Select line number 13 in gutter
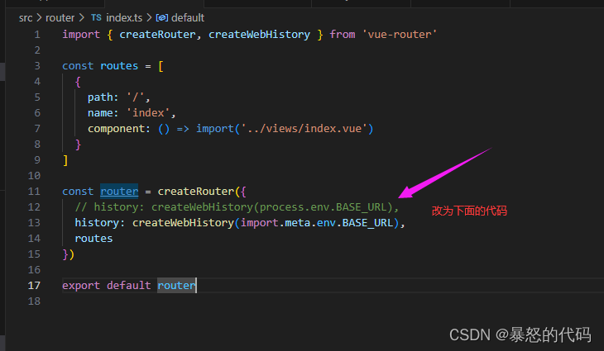Screen dimensions: 604x351 (34, 223)
